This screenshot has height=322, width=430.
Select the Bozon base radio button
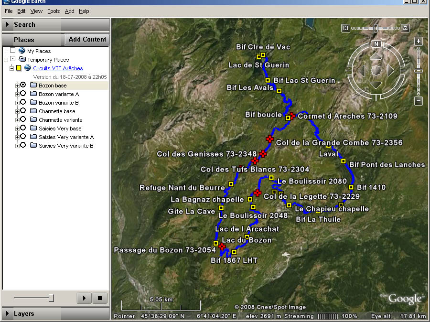point(23,85)
